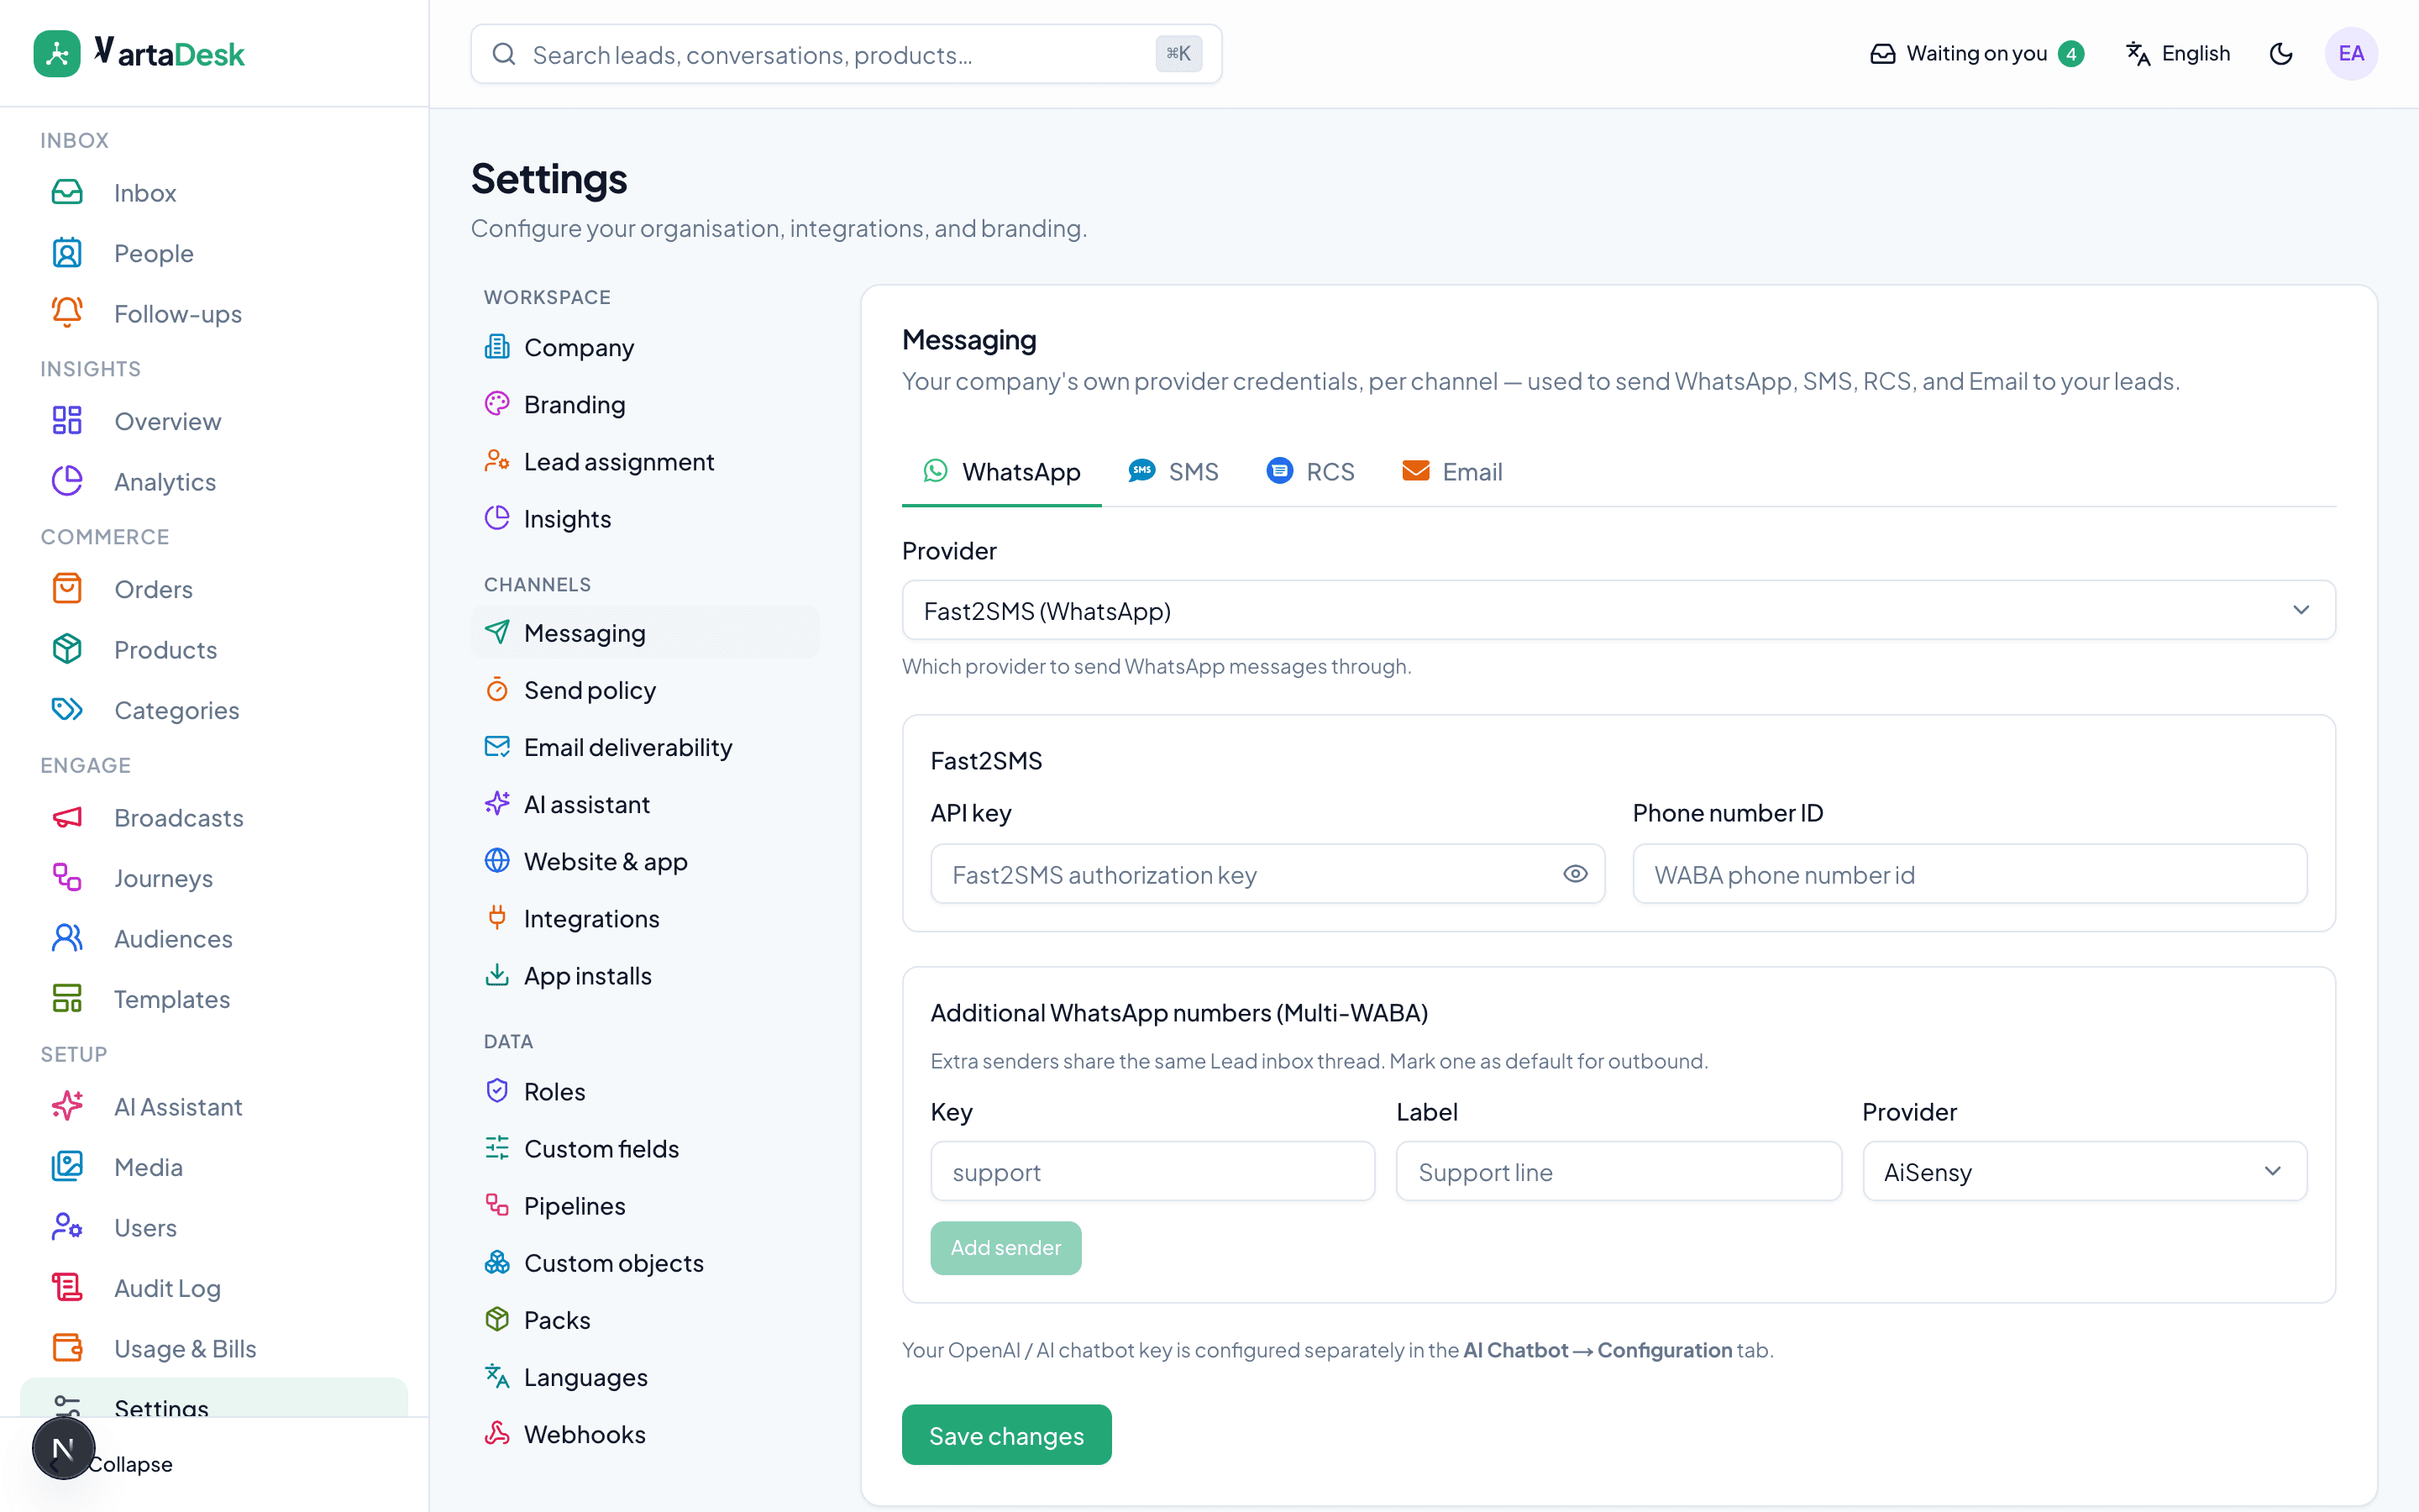2419x1512 pixels.
Task: Click the Roles shield icon
Action: (496, 1090)
